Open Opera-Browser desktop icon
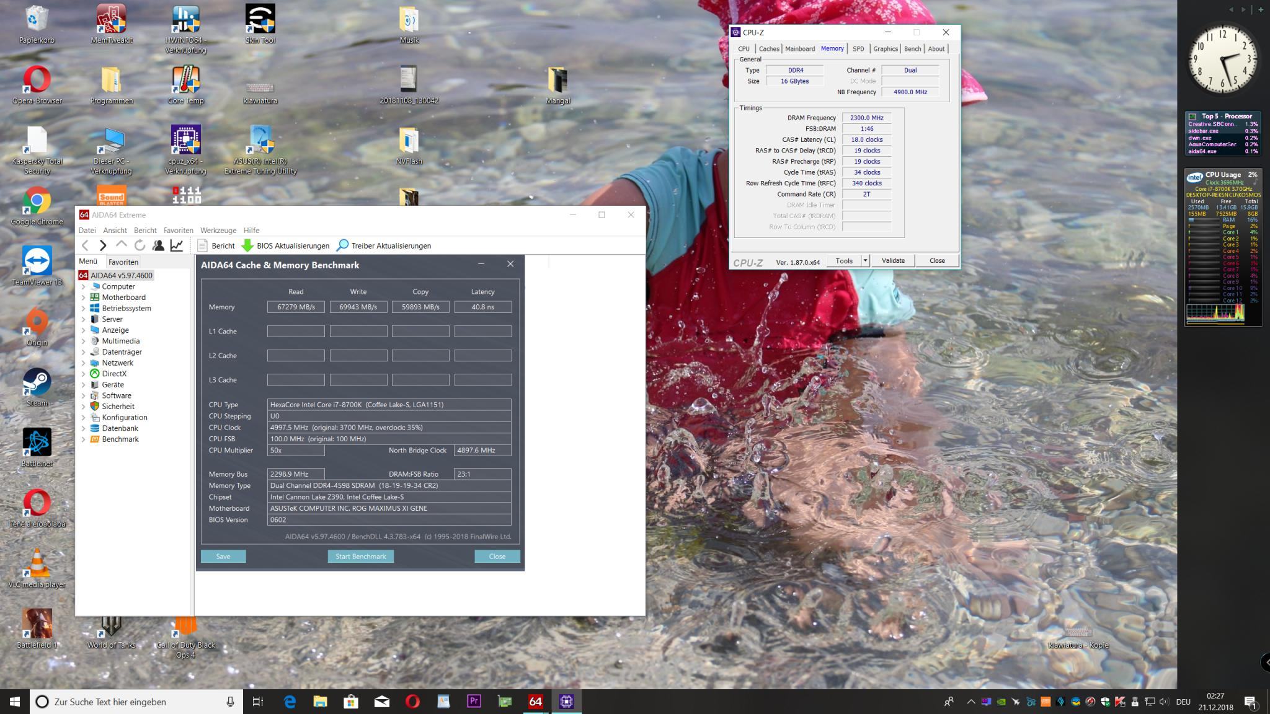 tap(37, 86)
